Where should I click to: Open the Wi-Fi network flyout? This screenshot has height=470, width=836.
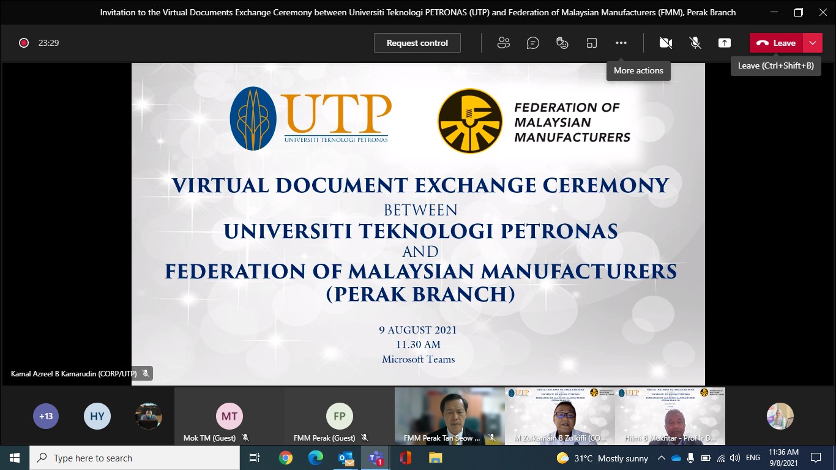[720, 458]
